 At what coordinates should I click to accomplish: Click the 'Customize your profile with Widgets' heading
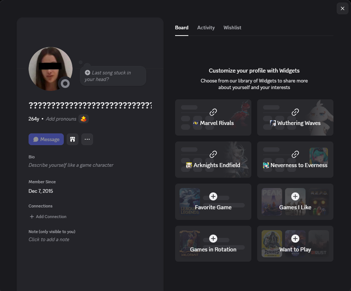point(254,71)
